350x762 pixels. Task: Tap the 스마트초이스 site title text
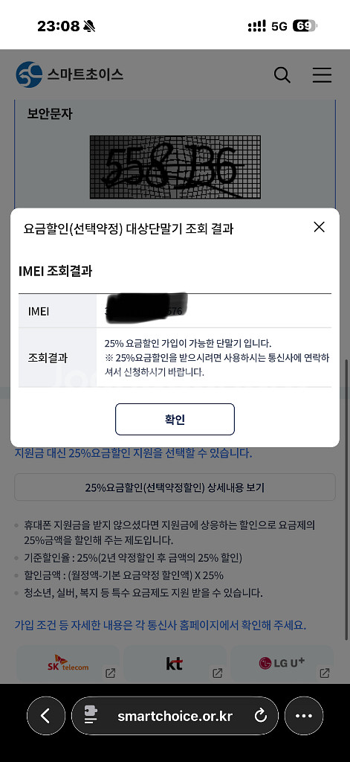[x=85, y=74]
